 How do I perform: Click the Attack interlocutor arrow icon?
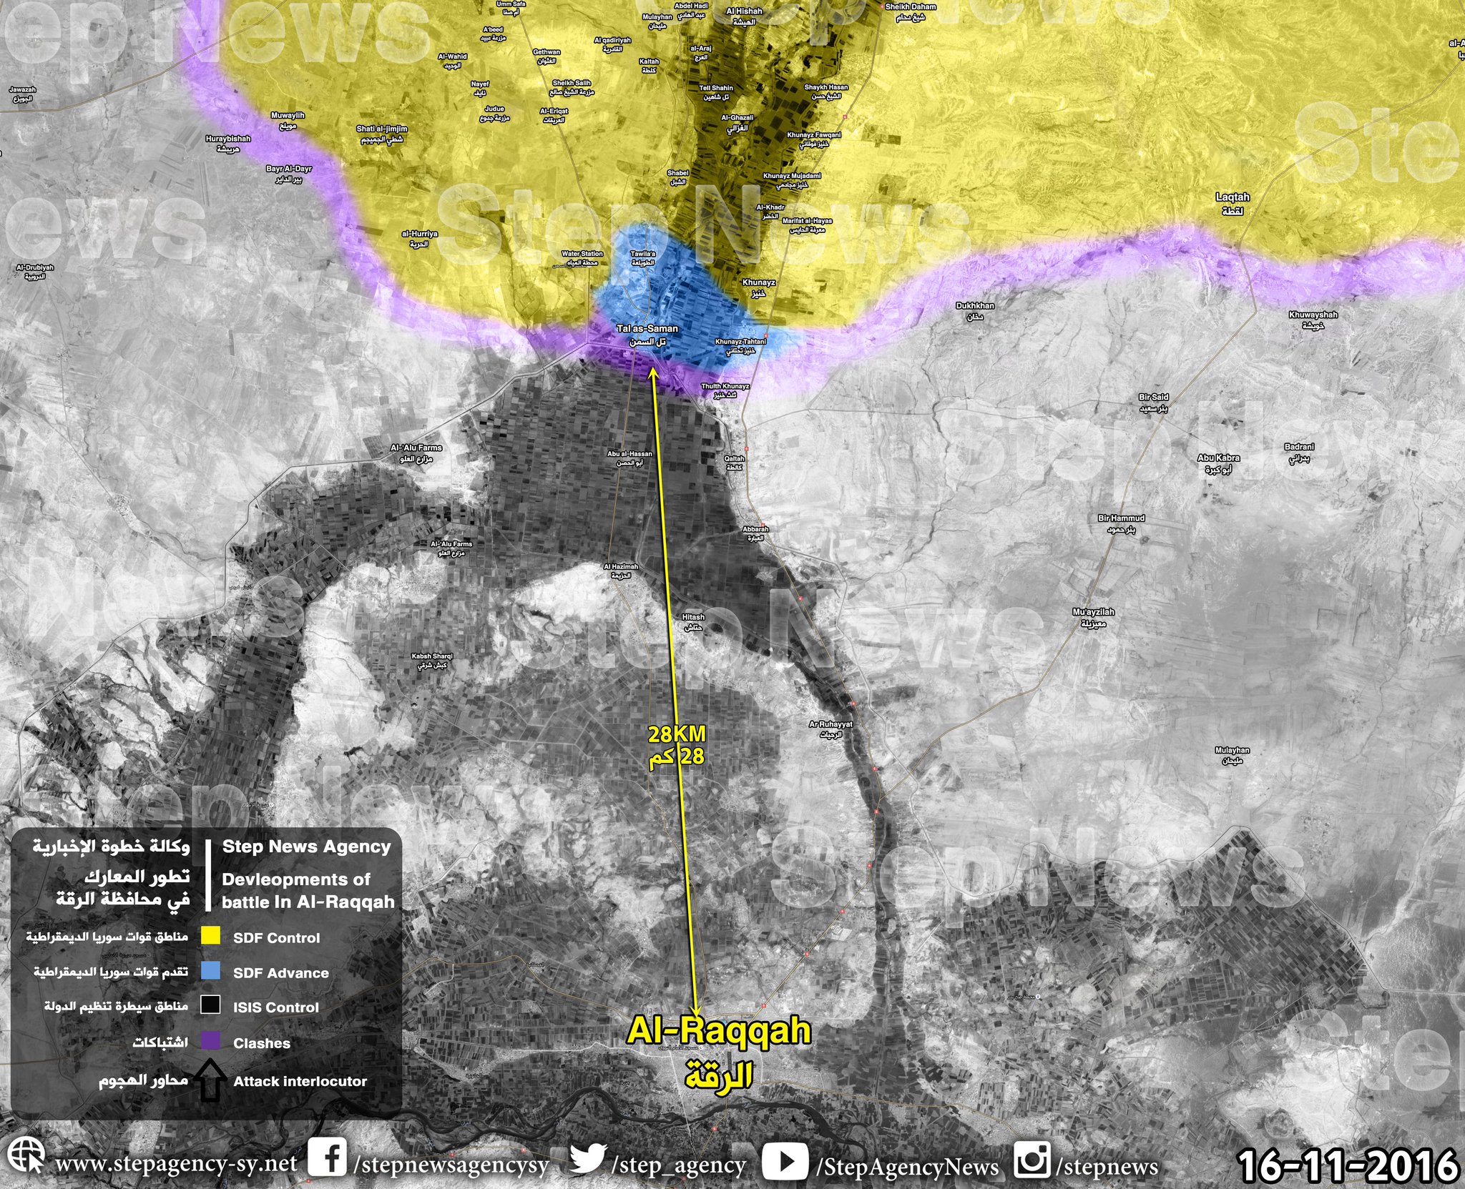[210, 1080]
